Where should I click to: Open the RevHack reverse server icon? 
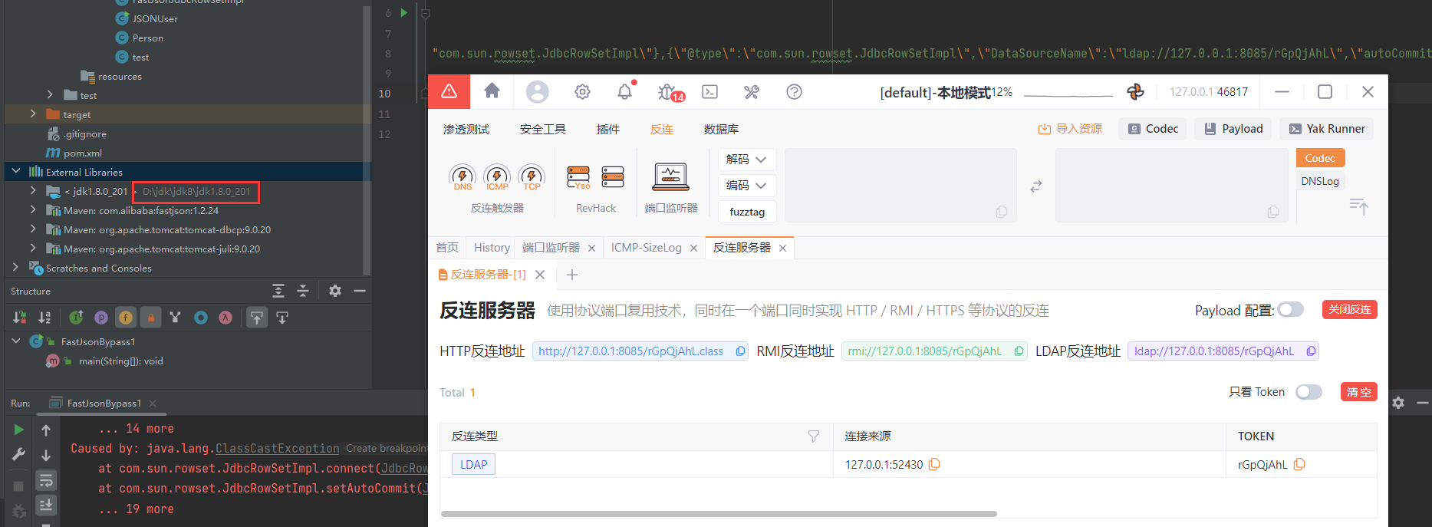pos(613,177)
